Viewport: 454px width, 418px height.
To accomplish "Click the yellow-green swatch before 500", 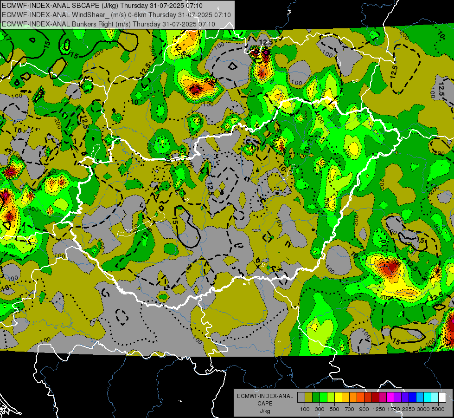I will [x=331, y=398].
